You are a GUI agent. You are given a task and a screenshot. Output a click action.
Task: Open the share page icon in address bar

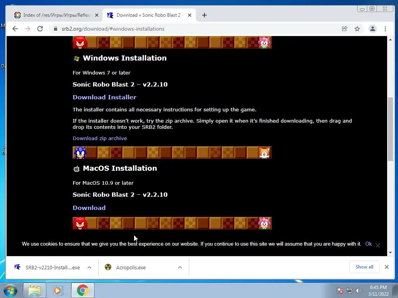click(x=344, y=29)
